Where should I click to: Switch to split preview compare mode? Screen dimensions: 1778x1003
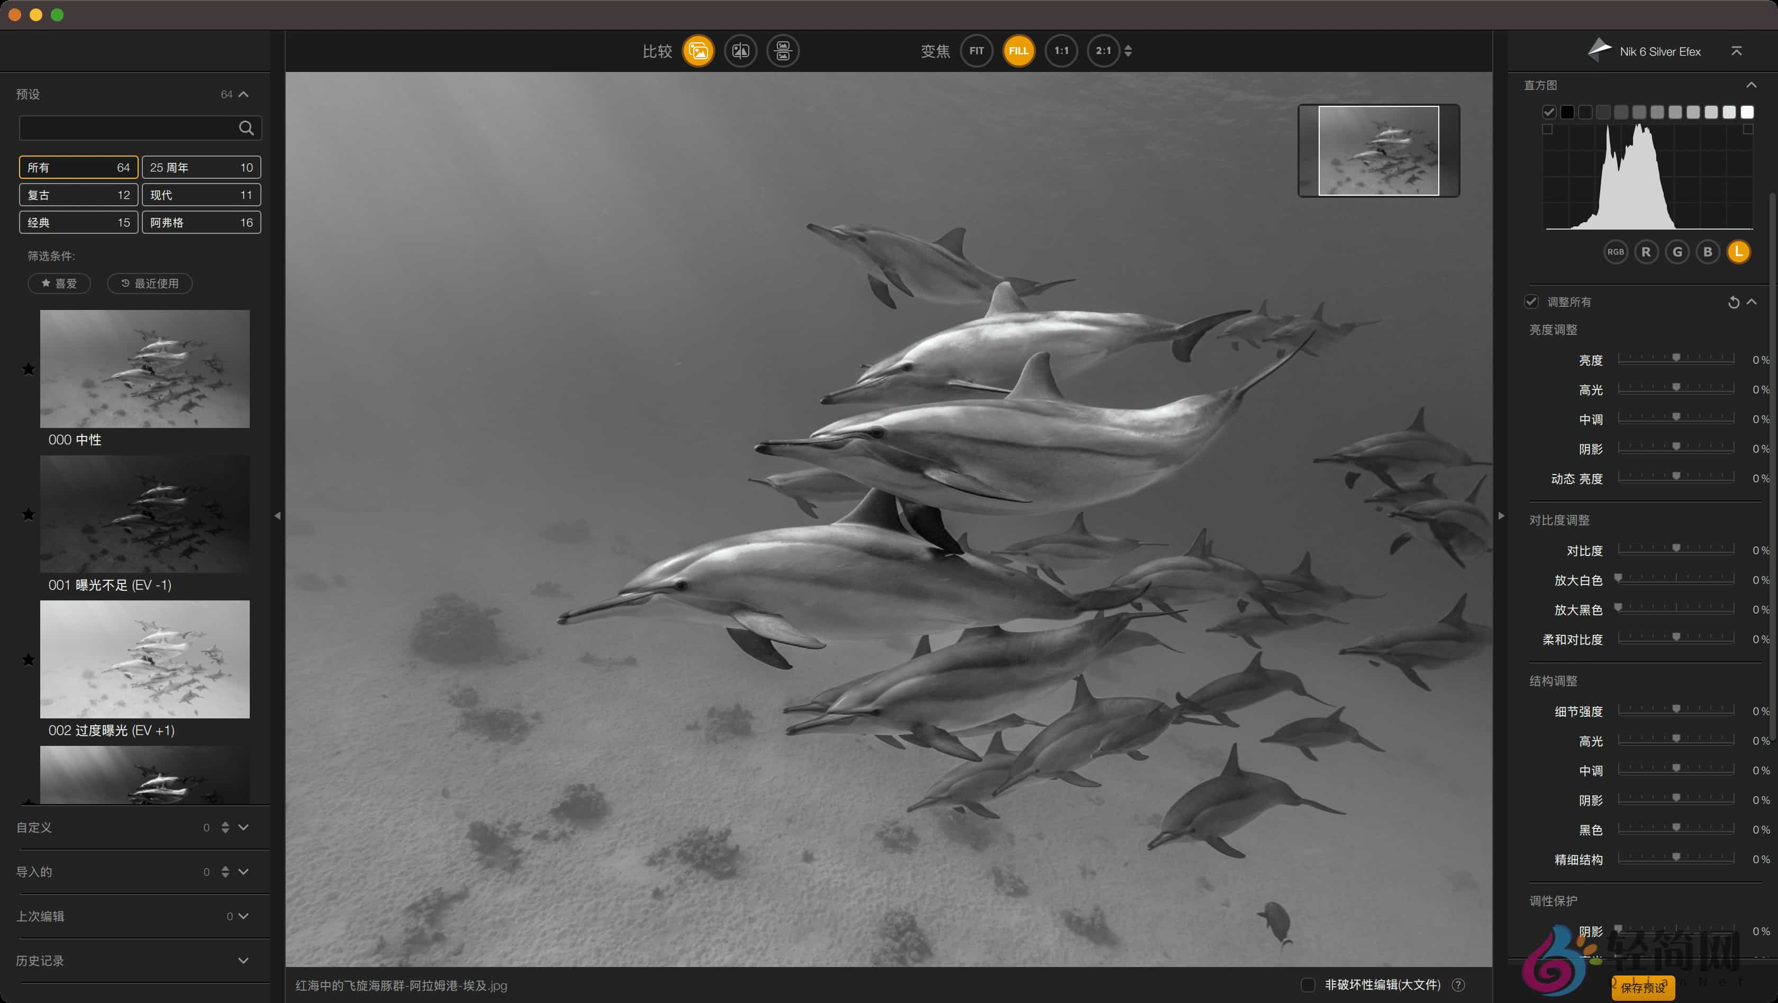click(x=741, y=51)
